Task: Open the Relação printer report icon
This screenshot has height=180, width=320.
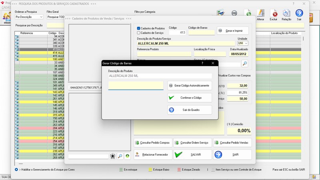Action: click(x=286, y=13)
